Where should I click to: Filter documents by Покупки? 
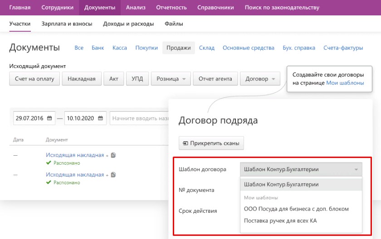(x=147, y=48)
